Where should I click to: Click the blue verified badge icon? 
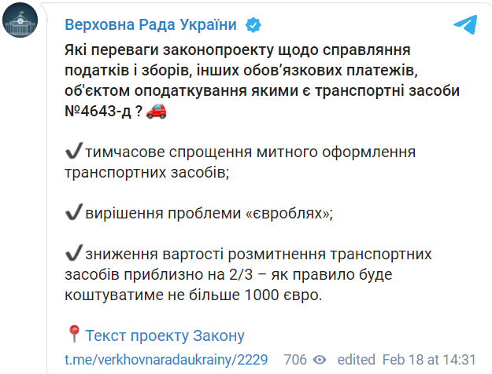click(253, 25)
